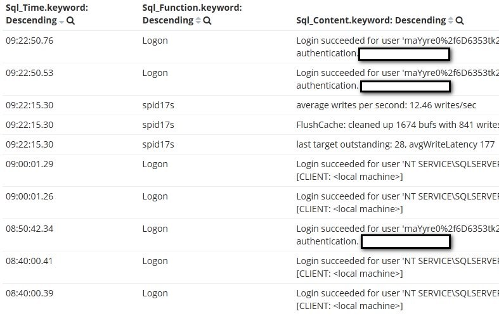Click the 'last target outstanding: 28' entry
This screenshot has height=316, width=499.
(395, 144)
